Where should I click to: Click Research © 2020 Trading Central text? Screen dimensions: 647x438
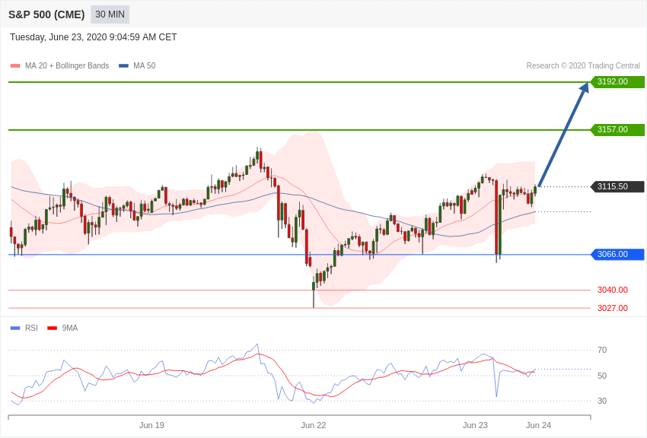583,65
